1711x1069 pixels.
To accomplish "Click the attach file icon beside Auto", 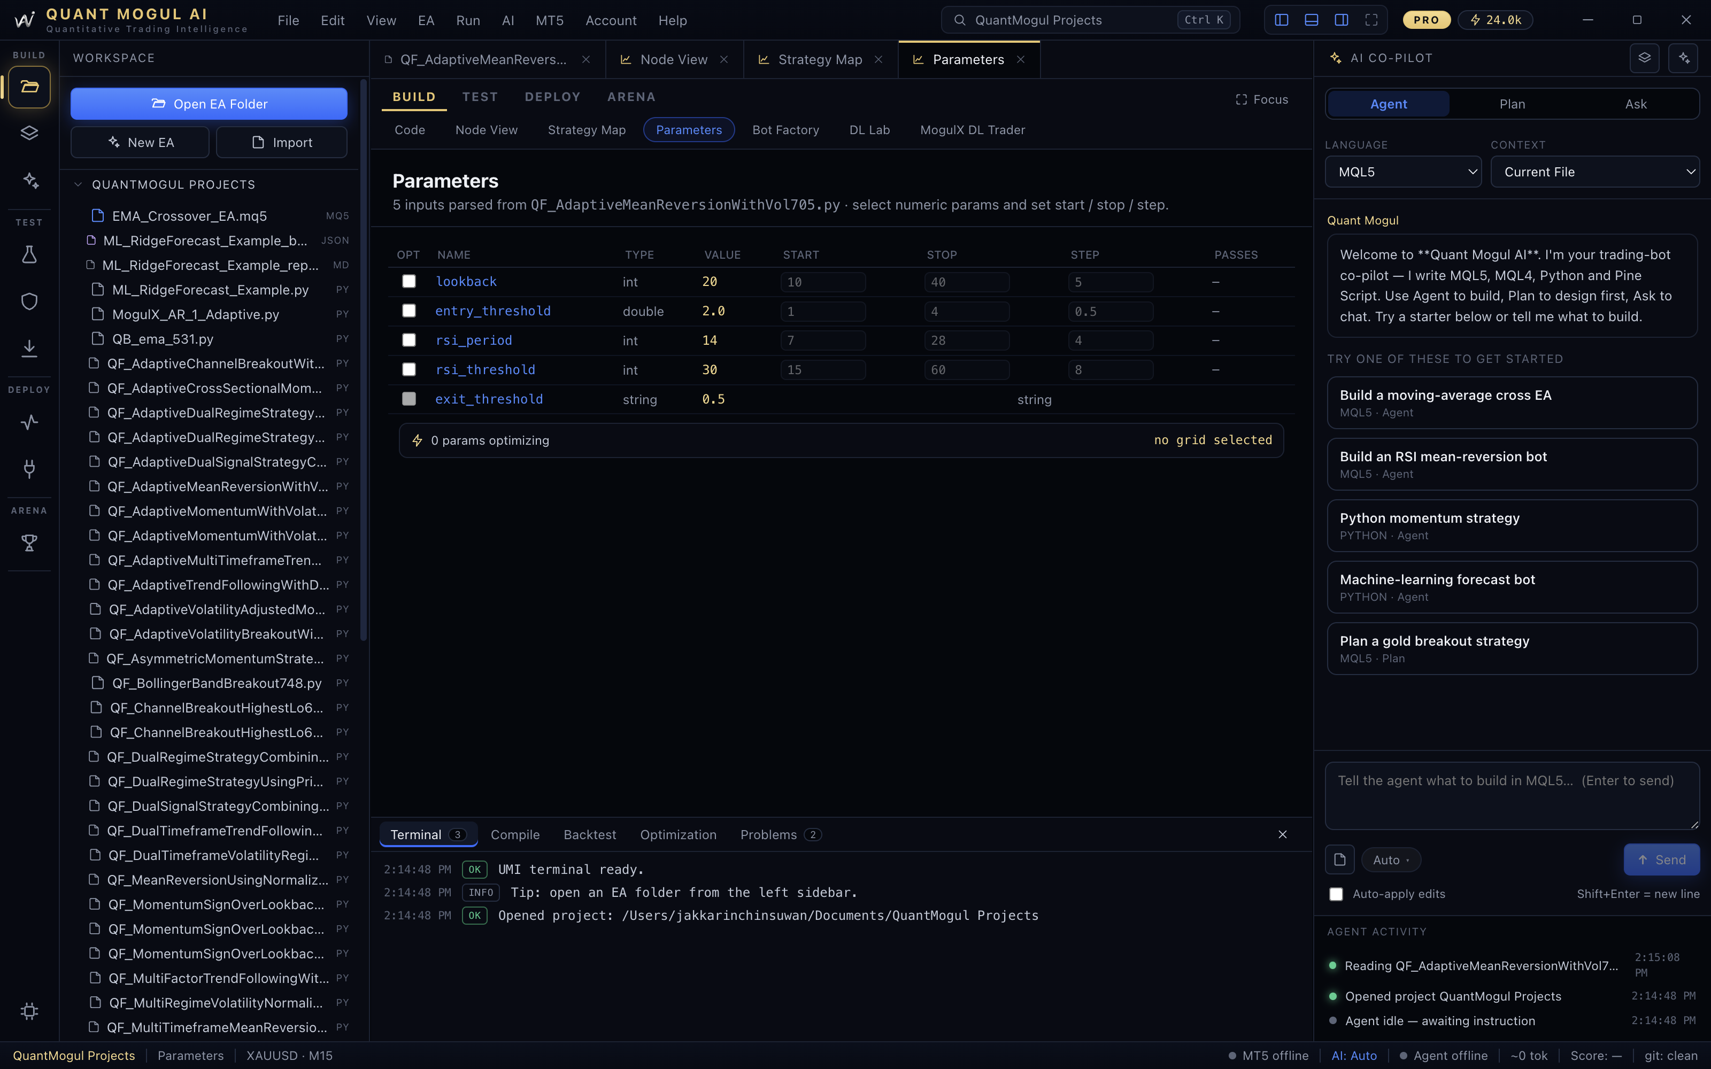I will coord(1340,859).
